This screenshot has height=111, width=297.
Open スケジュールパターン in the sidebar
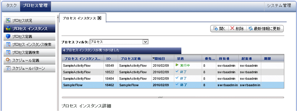(x=29, y=68)
